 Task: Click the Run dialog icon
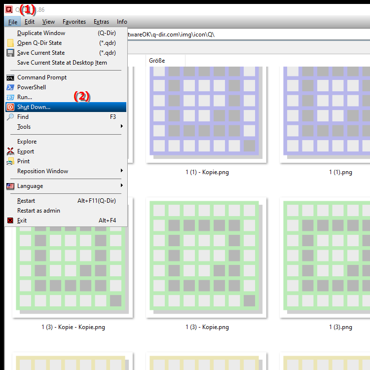(x=10, y=97)
